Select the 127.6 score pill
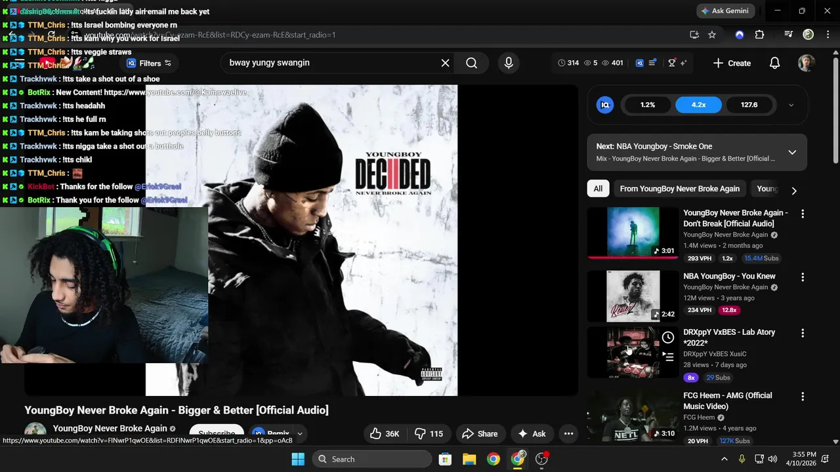This screenshot has width=840, height=472. point(749,105)
